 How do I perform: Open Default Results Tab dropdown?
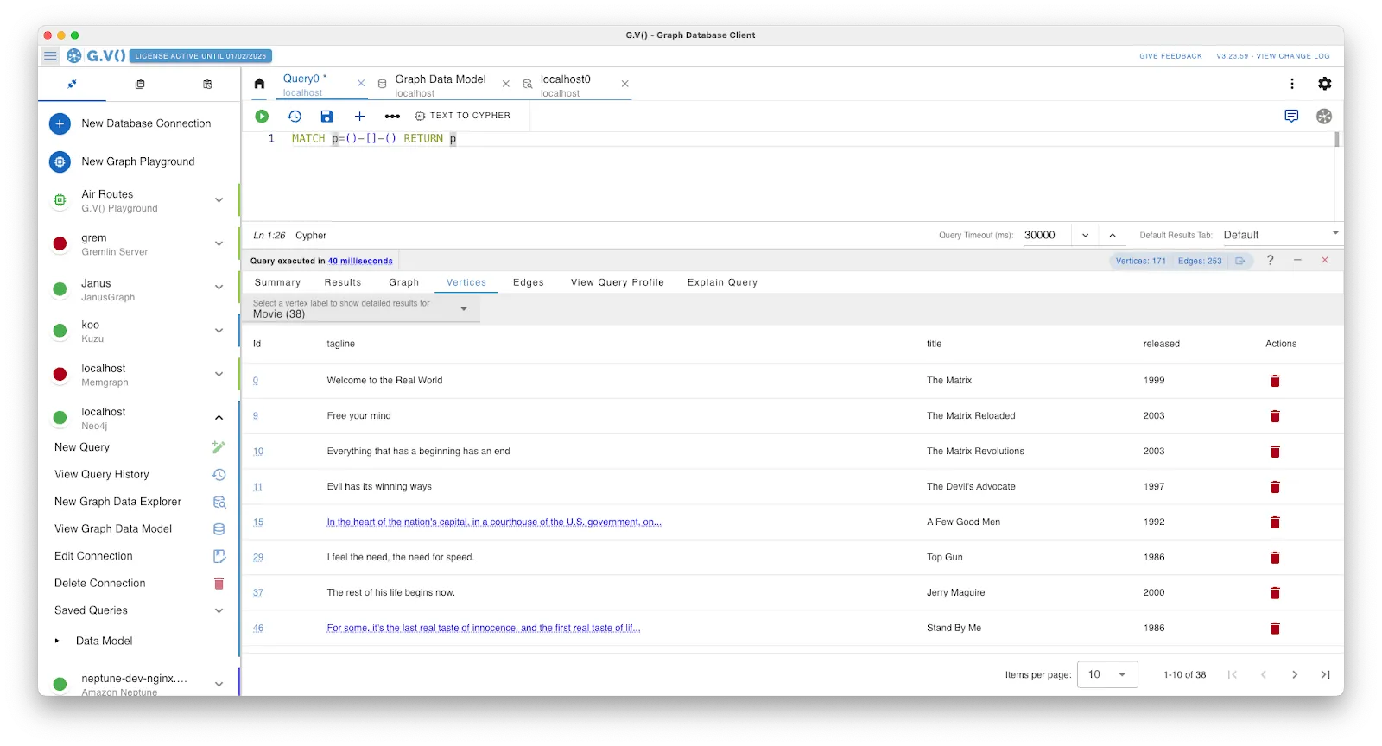pyautogui.click(x=1282, y=235)
